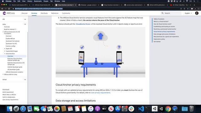Open Calendar from the dock
The image size is (201, 113).
(x=70, y=109)
